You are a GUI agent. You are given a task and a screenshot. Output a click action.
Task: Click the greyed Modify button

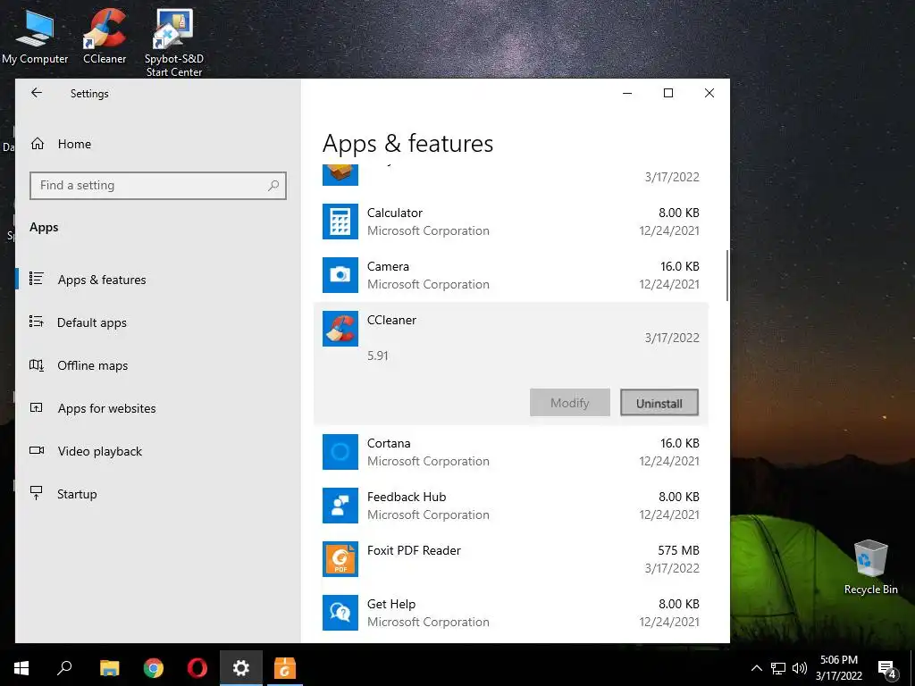tap(570, 403)
